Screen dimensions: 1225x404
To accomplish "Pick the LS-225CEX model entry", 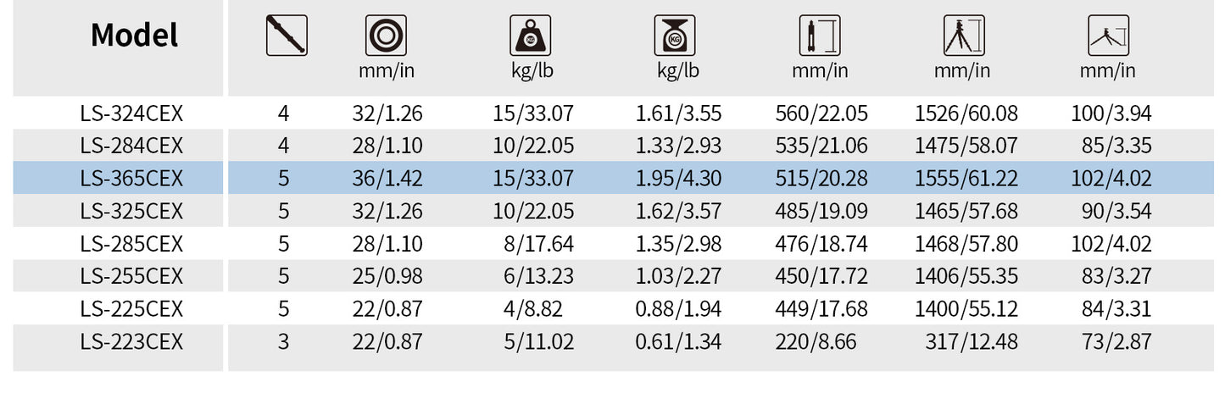I will click(x=131, y=309).
